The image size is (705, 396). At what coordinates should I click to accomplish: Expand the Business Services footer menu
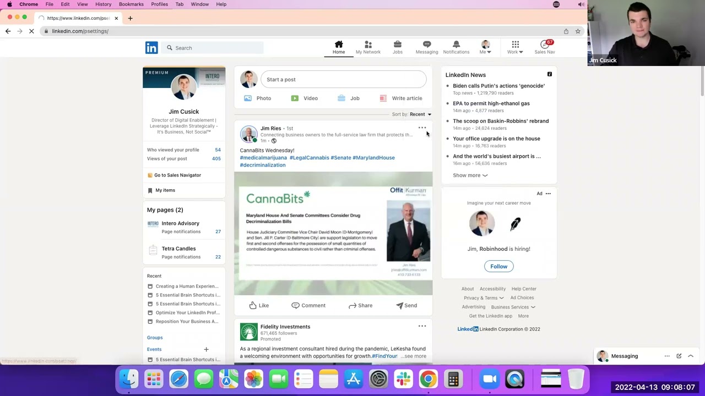click(513, 307)
